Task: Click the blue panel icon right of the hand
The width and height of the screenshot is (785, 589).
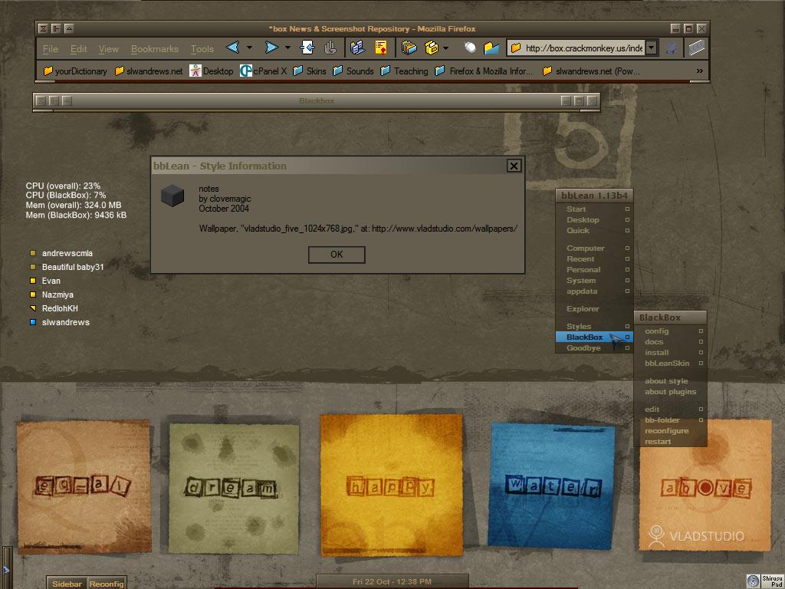Action: pos(357,48)
